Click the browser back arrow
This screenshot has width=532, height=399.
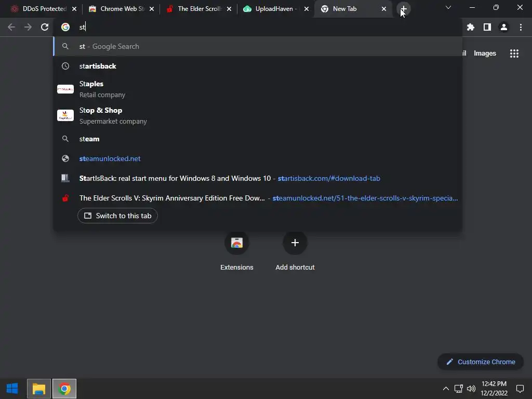(11, 27)
